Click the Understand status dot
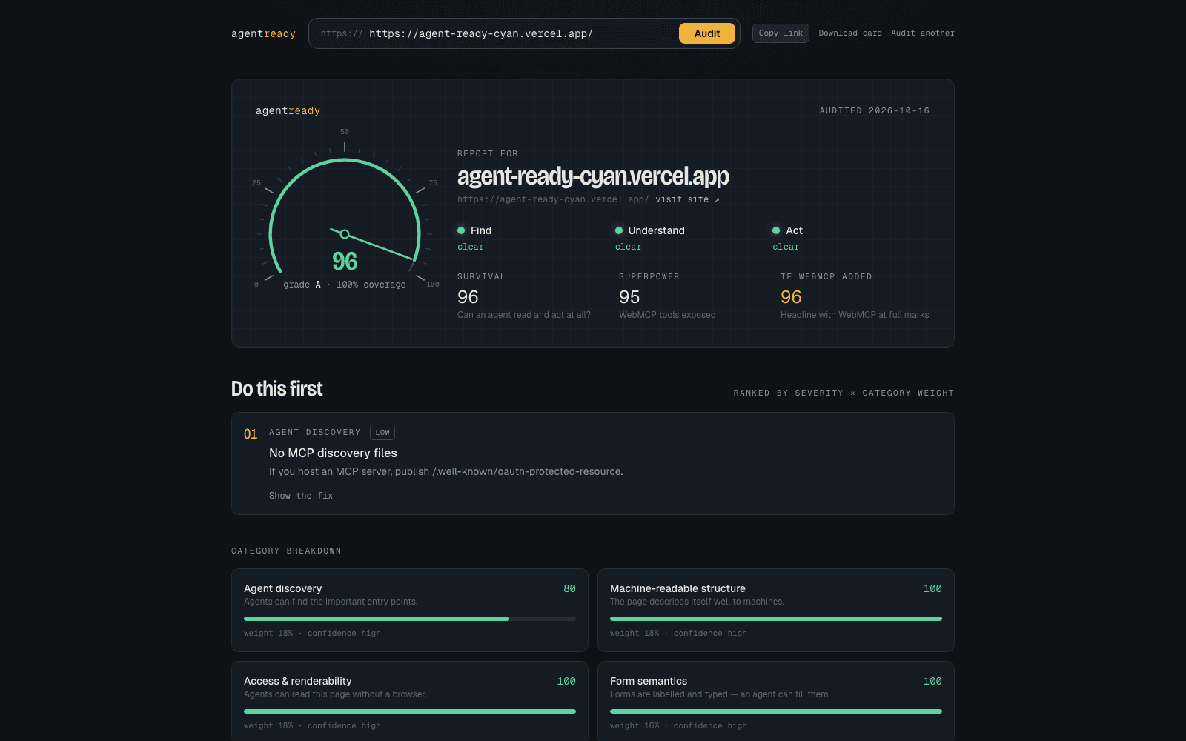Viewport: 1186px width, 741px height. click(619, 230)
